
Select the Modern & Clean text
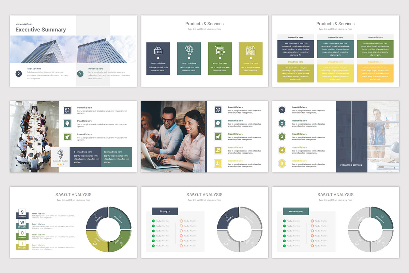coord(24,24)
